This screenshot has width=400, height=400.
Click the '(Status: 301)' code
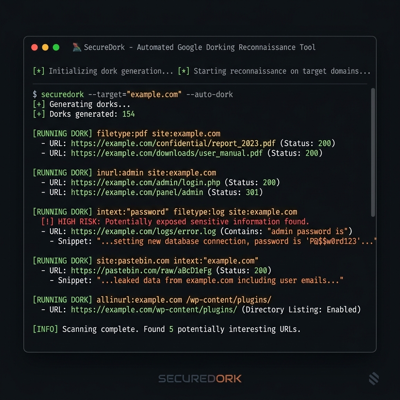tap(235, 192)
